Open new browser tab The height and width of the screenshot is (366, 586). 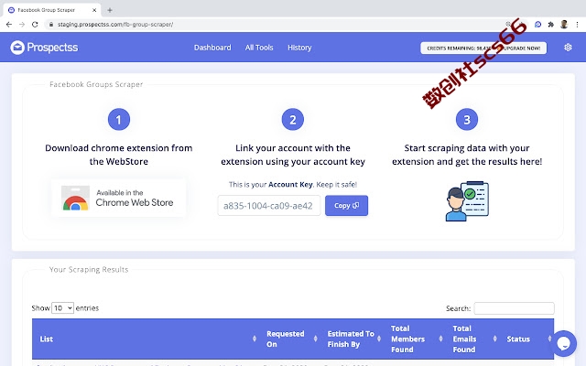pos(110,10)
